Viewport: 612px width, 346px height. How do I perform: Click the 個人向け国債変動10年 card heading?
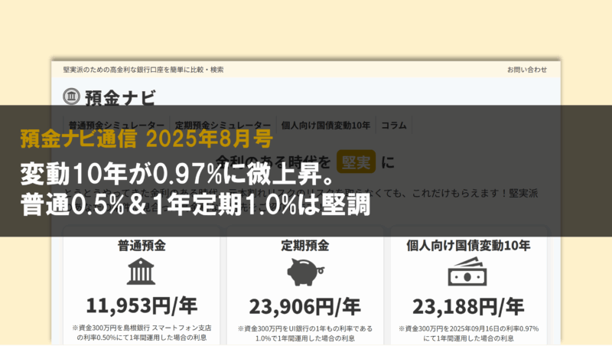(x=469, y=246)
